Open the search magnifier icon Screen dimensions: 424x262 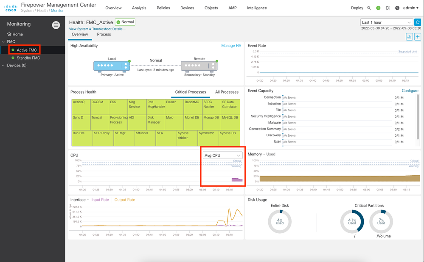369,8
